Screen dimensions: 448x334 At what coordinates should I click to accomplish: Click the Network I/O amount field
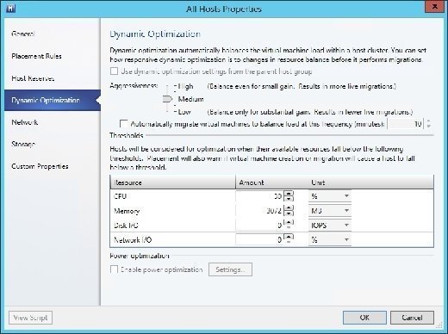[x=259, y=239]
